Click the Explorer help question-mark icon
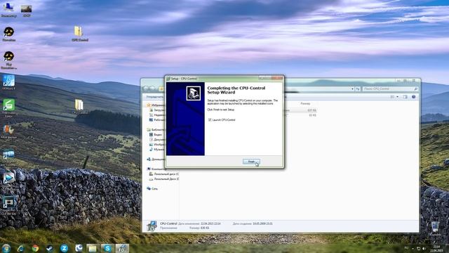The width and height of the screenshot is (449, 253). [x=413, y=97]
